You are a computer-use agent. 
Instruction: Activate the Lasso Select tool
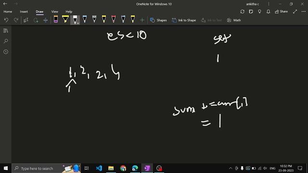click(x=36, y=20)
